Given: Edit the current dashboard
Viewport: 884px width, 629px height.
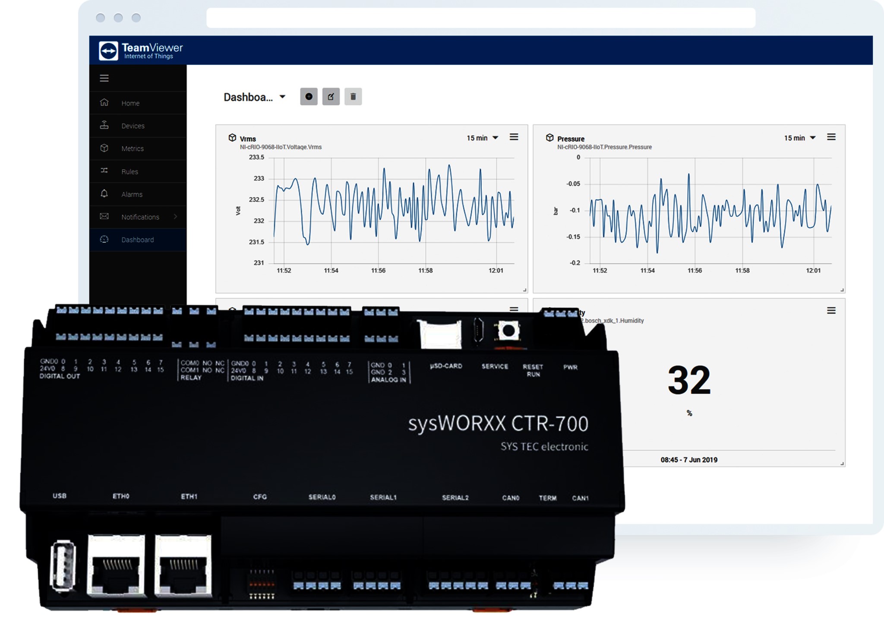Looking at the screenshot, I should (331, 96).
